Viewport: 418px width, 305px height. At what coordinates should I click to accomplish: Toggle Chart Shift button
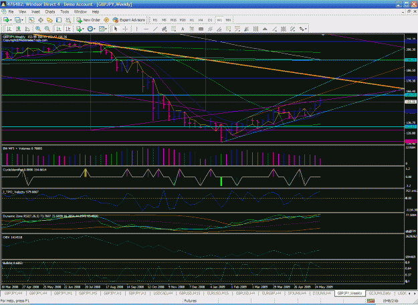[68, 29]
